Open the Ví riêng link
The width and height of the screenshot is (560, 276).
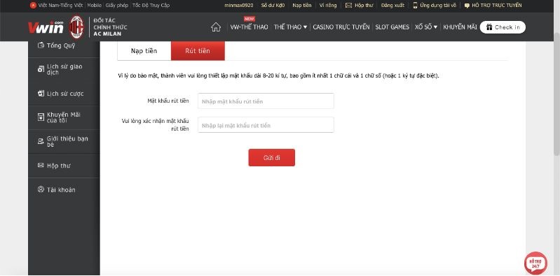click(328, 6)
